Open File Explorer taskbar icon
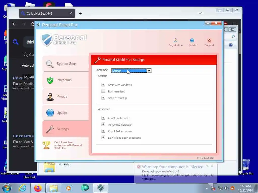Screen dimensions: 258x193 [54, 188]
